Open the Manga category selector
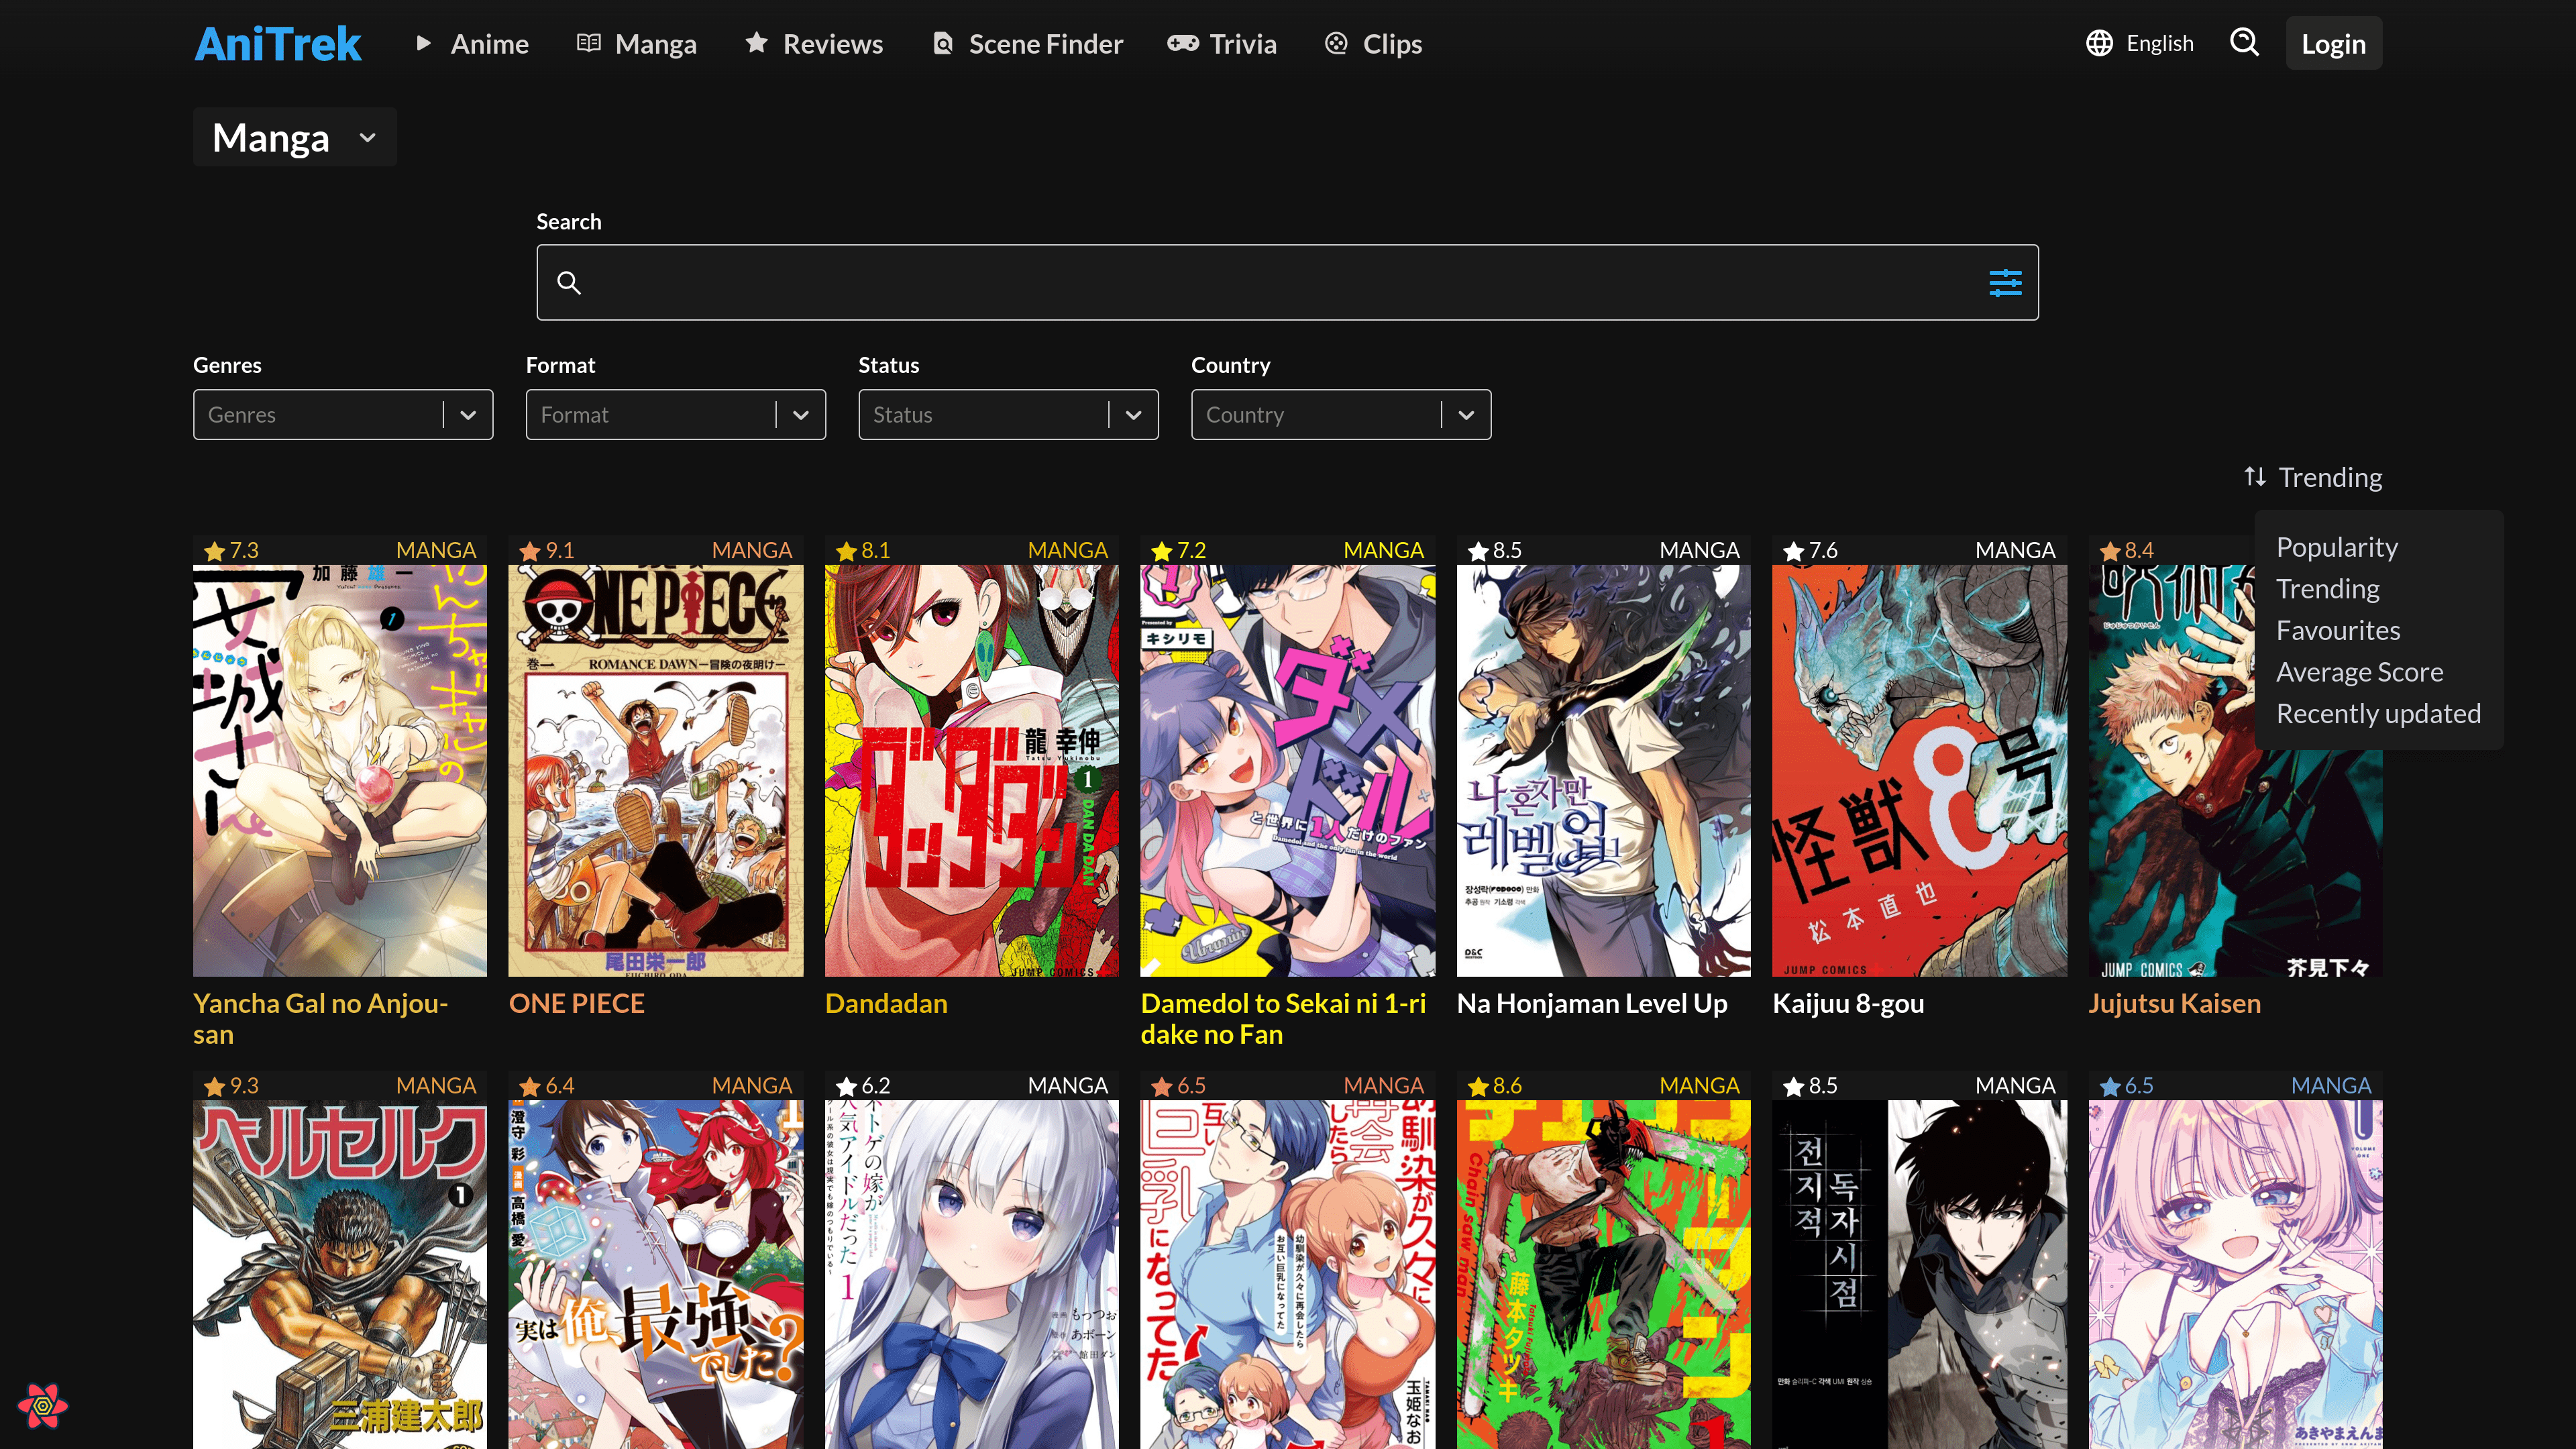 coord(294,137)
